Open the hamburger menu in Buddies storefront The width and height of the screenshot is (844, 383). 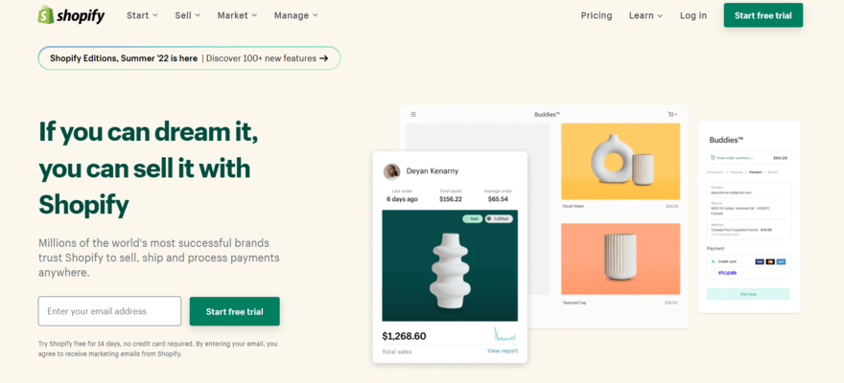[x=413, y=114]
